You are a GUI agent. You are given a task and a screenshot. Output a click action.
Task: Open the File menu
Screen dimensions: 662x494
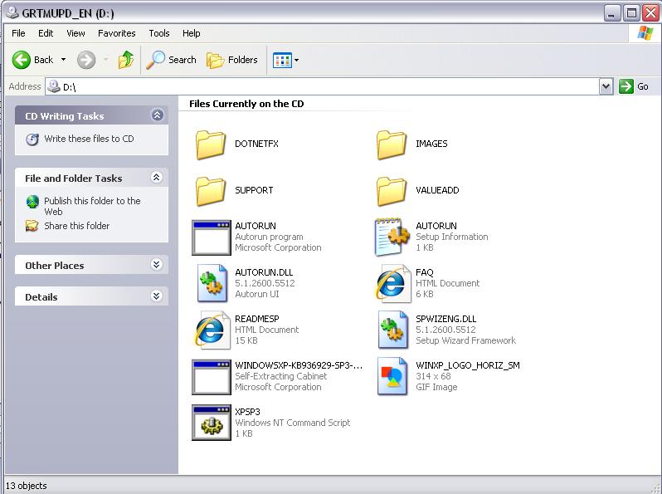click(18, 33)
